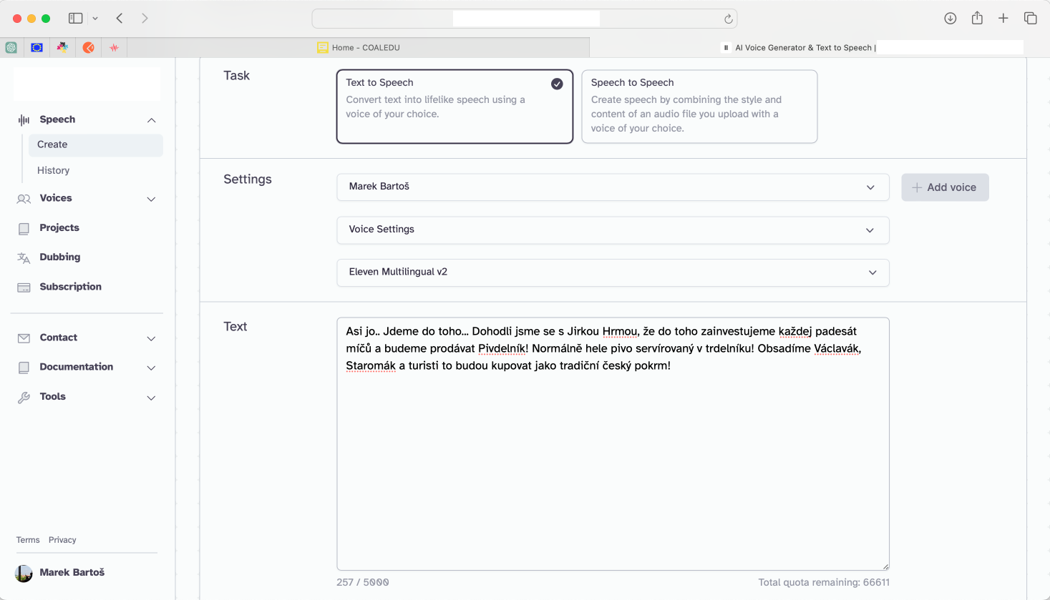Screen dimensions: 1050x600
Task: Click the Projects book icon
Action: [24, 228]
